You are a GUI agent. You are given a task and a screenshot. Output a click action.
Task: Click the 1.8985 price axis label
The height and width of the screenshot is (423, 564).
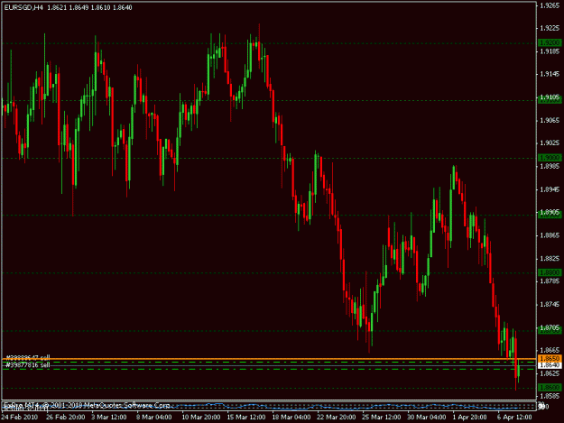pyautogui.click(x=550, y=166)
